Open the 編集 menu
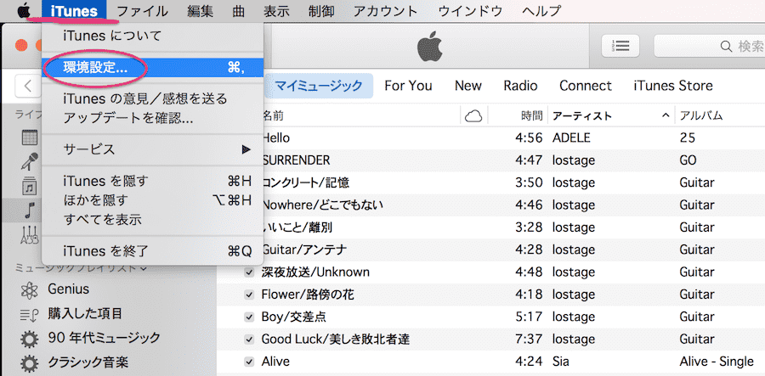 tap(200, 10)
